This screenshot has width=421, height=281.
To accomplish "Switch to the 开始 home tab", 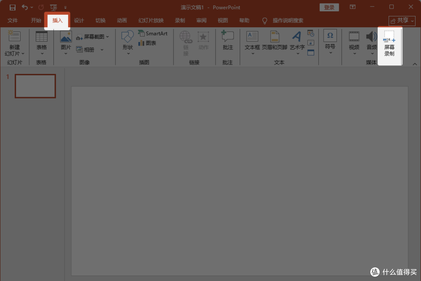I will (x=36, y=20).
